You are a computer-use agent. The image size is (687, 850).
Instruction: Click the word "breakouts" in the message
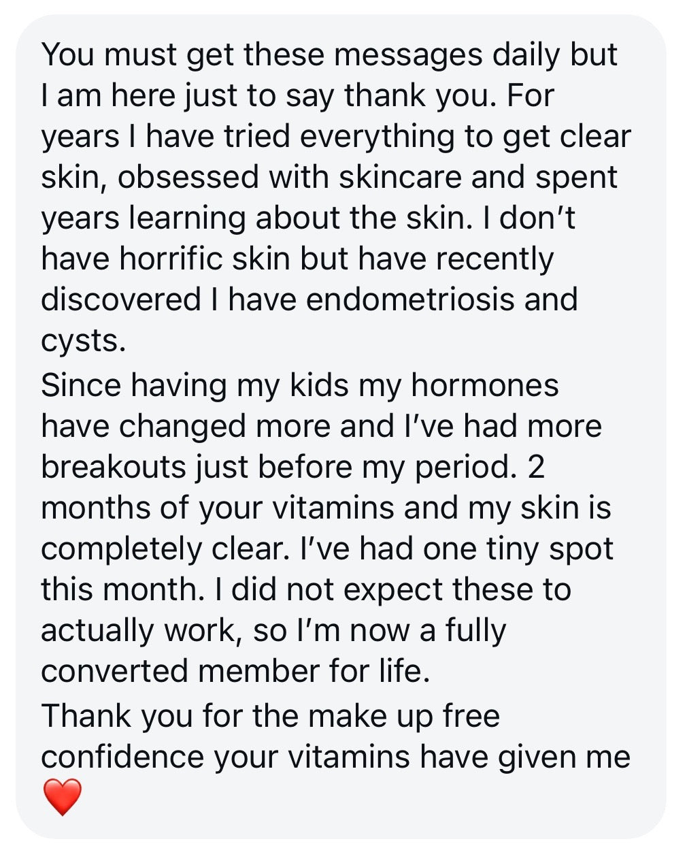coord(114,468)
